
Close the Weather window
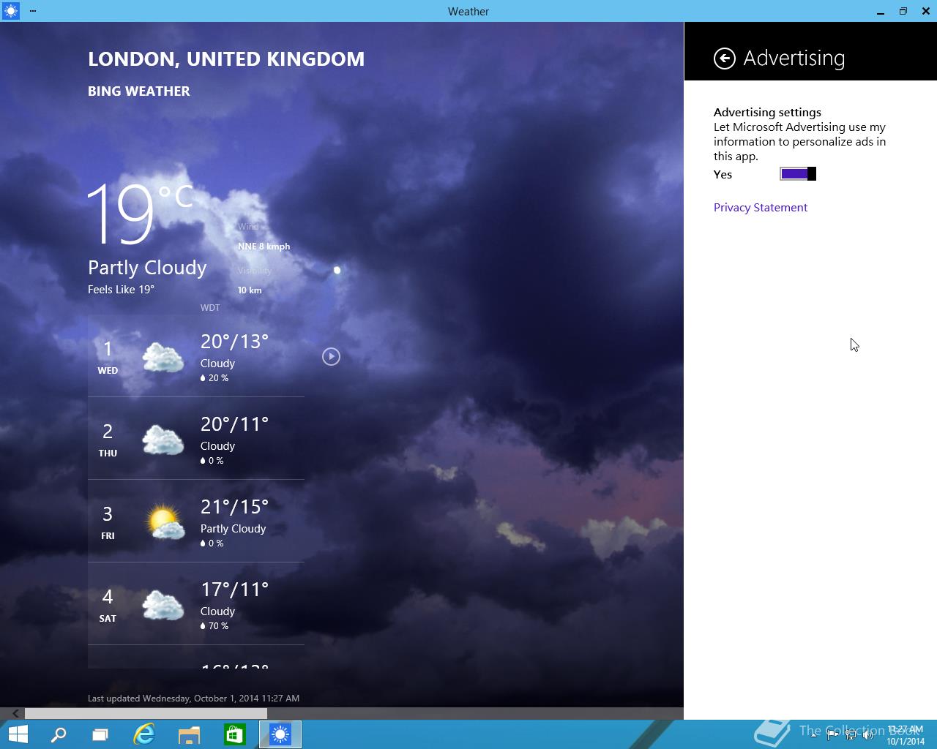click(x=926, y=11)
